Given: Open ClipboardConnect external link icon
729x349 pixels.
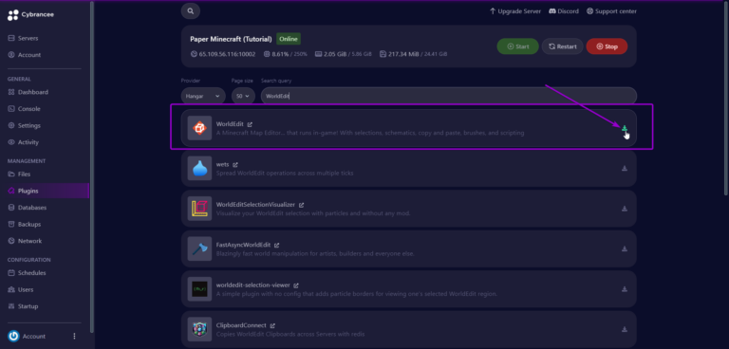Looking at the screenshot, I should click(272, 325).
